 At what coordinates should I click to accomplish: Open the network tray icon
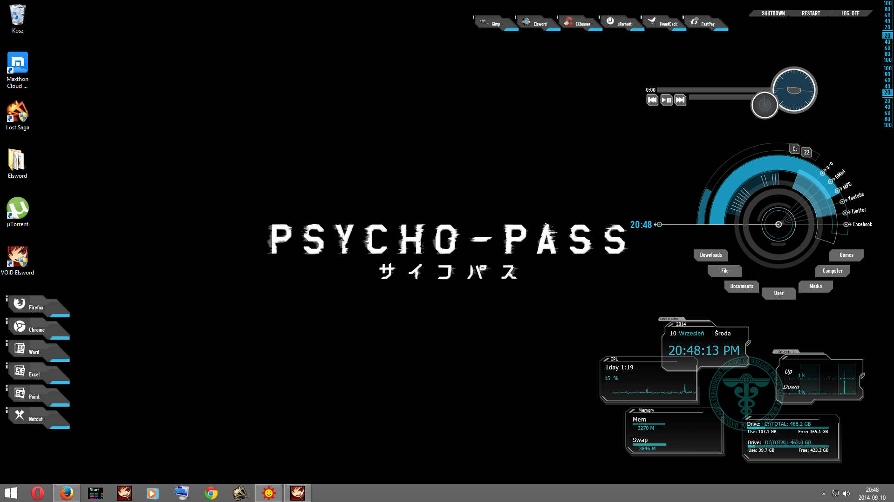click(x=835, y=494)
